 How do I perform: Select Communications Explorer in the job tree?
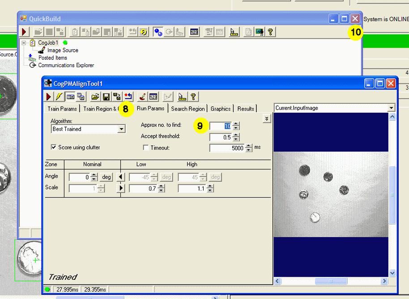coord(66,65)
